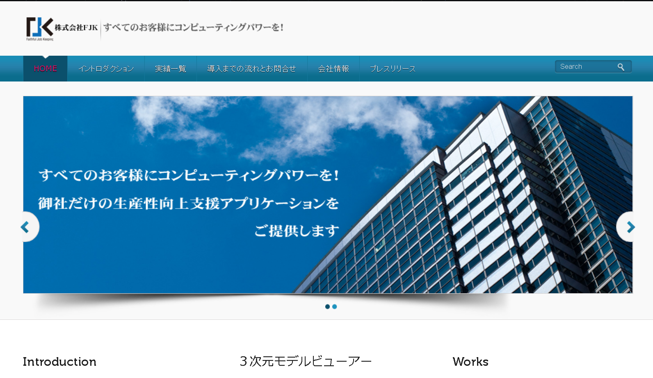
Task: Open the プレスリリース menu item
Action: (x=392, y=69)
